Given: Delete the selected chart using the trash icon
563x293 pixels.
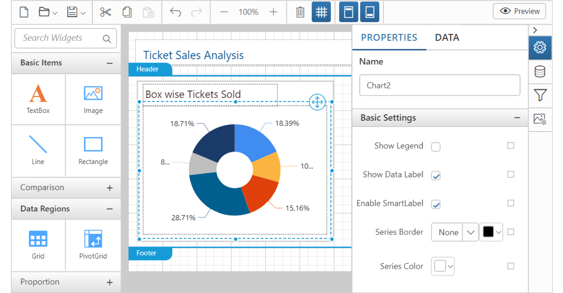Looking at the screenshot, I should pos(300,12).
